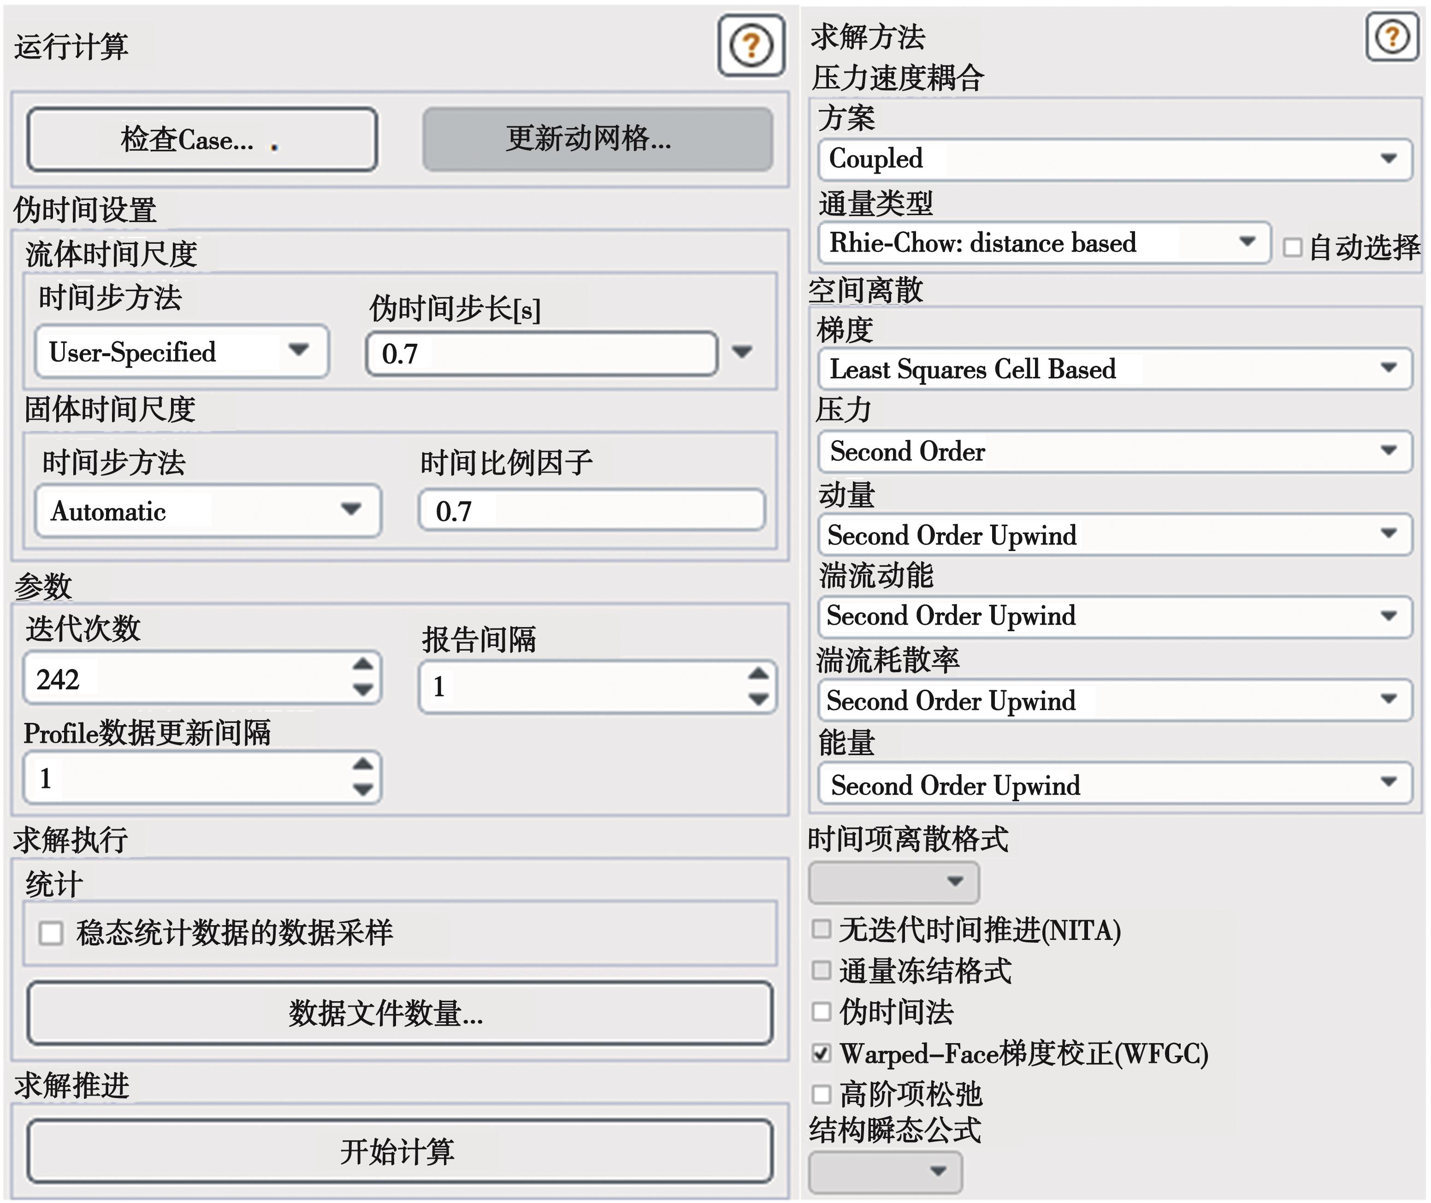Click the 开始计算 button
The height and width of the screenshot is (1203, 1431).
click(x=399, y=1151)
